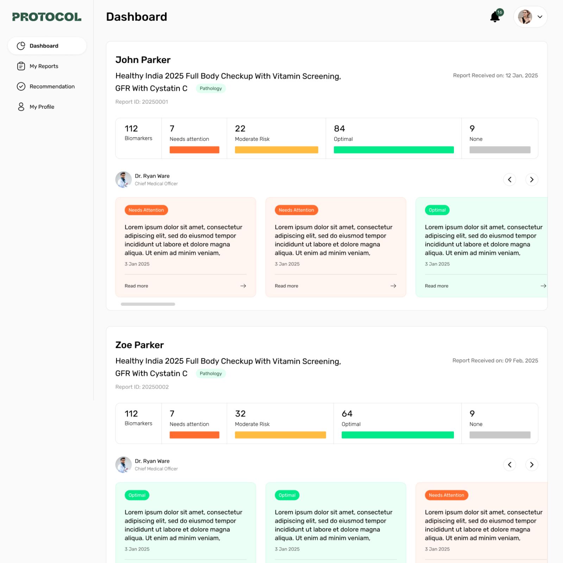Screen dimensions: 563x563
Task: Click the Dashboard pie-chart sidebar icon
Action: tap(21, 46)
